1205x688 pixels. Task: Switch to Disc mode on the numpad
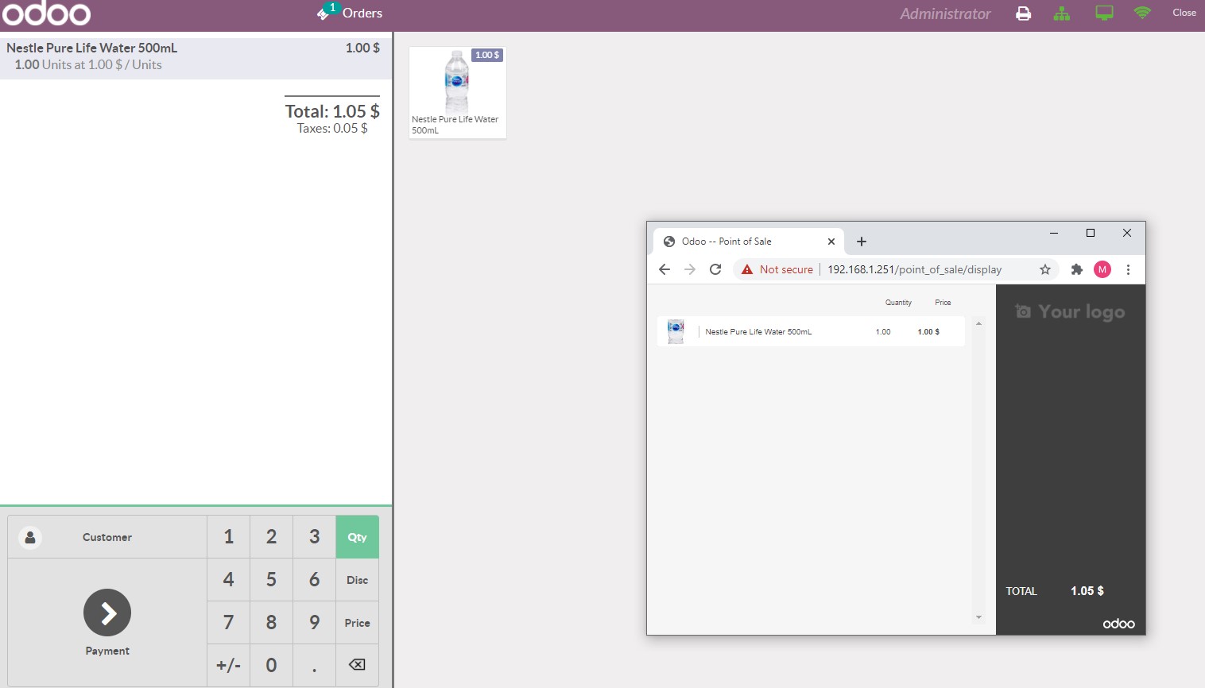click(357, 579)
